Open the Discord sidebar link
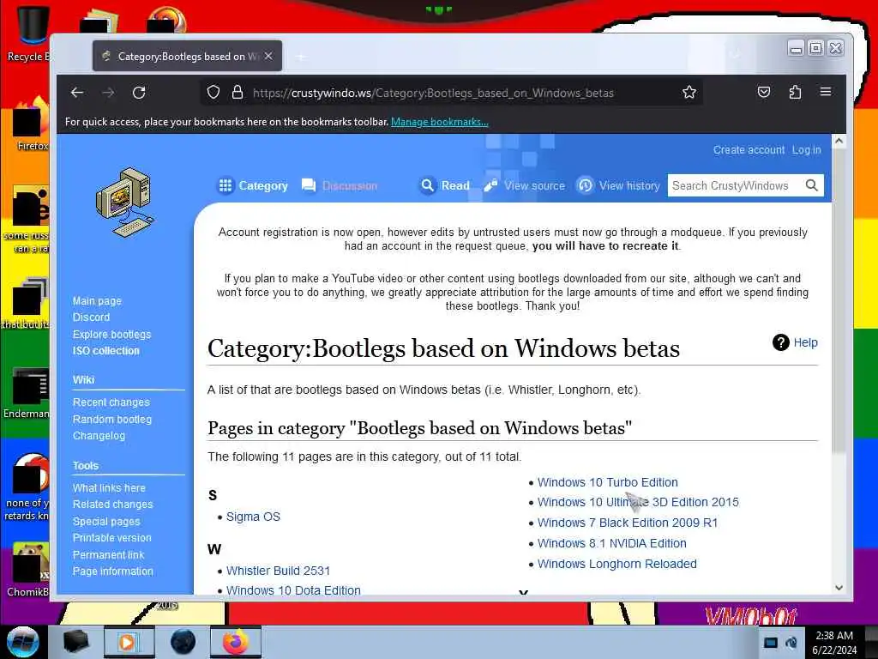 tap(91, 317)
